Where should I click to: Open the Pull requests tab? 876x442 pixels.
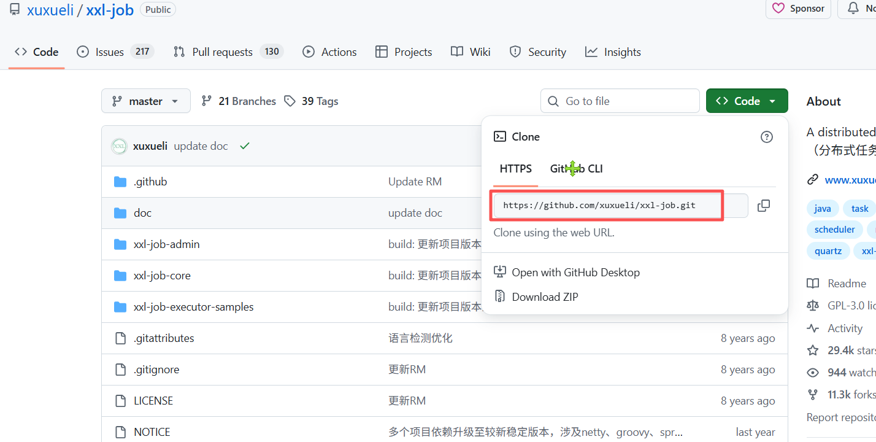(x=228, y=52)
